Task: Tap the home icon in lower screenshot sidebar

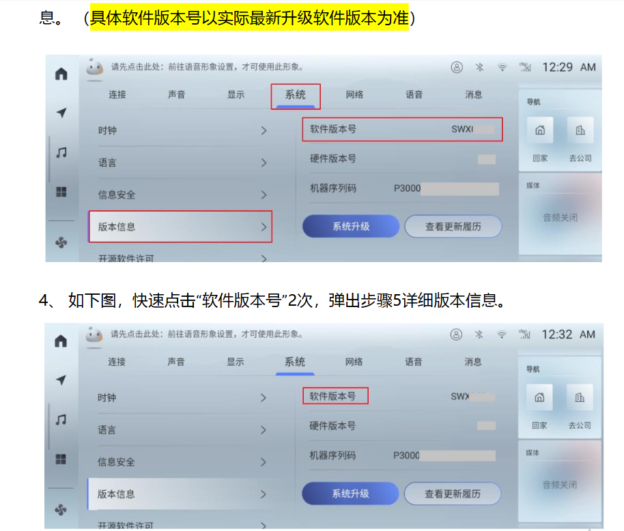Action: coord(61,341)
